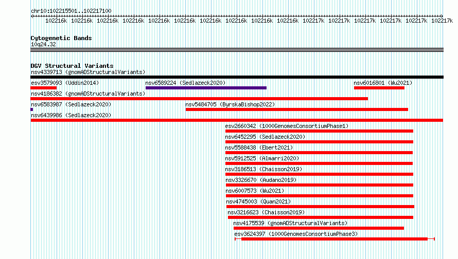Screen dimensions: 458x259
Task: Click the purple nsv6589224 variant bar
Action: tap(206, 88)
